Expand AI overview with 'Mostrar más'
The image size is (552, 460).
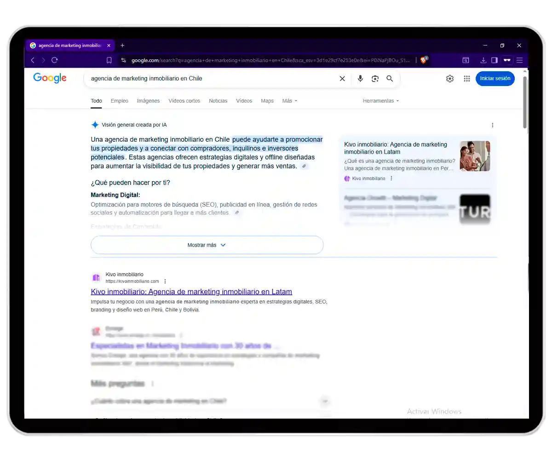pos(207,245)
